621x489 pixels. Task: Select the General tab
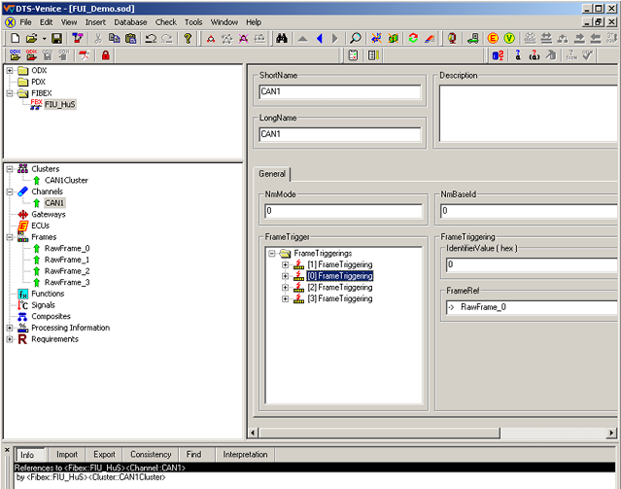pos(272,174)
